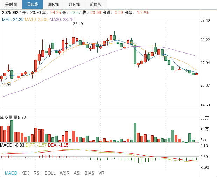Click the -1.93 MACD axis label

coord(205,167)
